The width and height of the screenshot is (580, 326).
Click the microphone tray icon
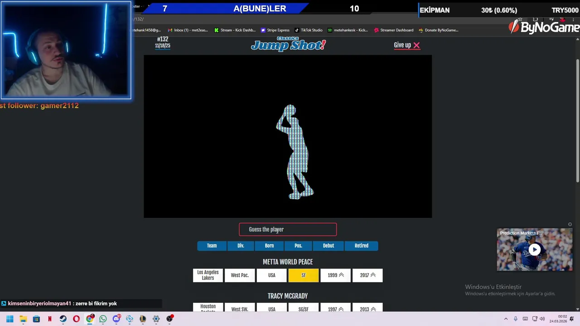516,319
